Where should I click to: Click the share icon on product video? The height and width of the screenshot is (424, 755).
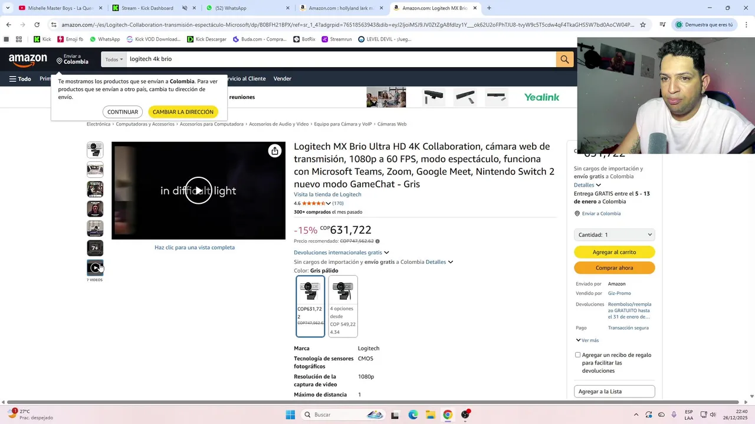[274, 151]
